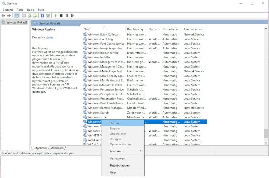
Task: Toggle the console tree toolbar icon
Action: coord(16,16)
